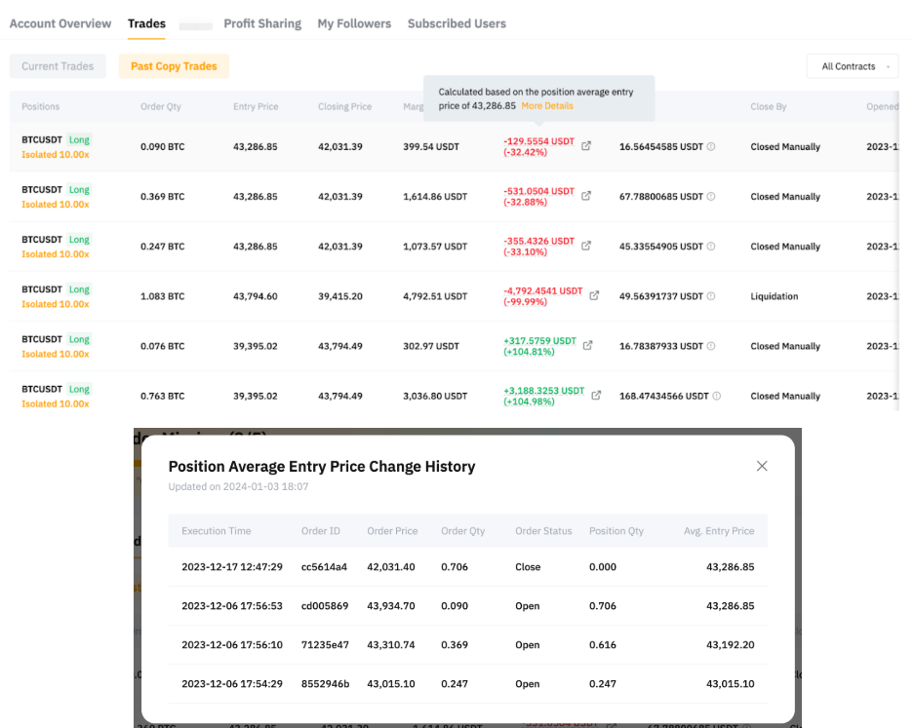Click share icon beside +3,188.3253 USDT profit
915x728 pixels.
(596, 395)
